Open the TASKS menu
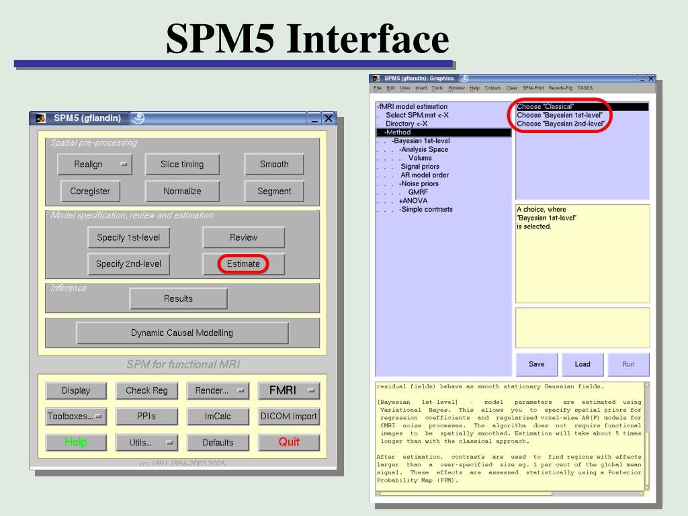 [585, 88]
